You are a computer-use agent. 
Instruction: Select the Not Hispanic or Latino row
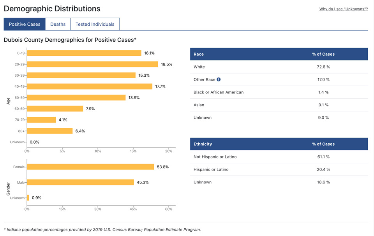(279, 157)
